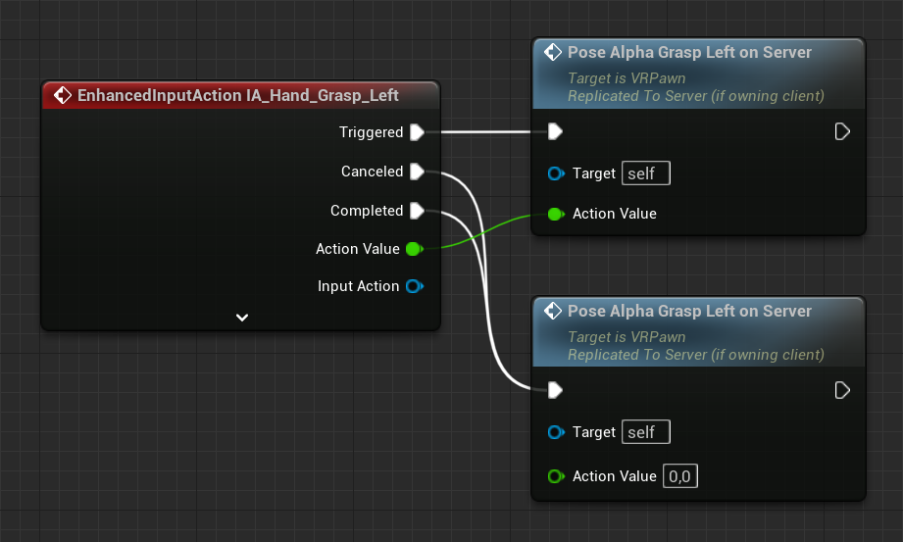Screen dimensions: 903x542
Task: Click the upper node's 'Replicated To Server' subtitle text
Action: tap(696, 96)
